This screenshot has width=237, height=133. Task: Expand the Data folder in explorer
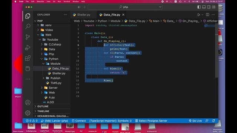[x=42, y=49]
